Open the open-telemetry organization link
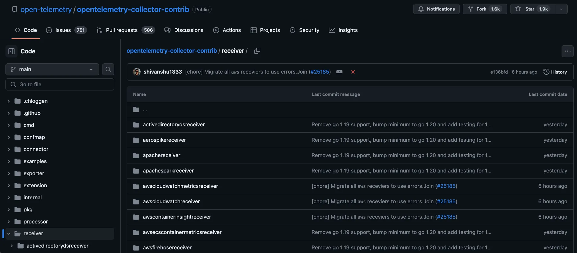 (x=46, y=9)
